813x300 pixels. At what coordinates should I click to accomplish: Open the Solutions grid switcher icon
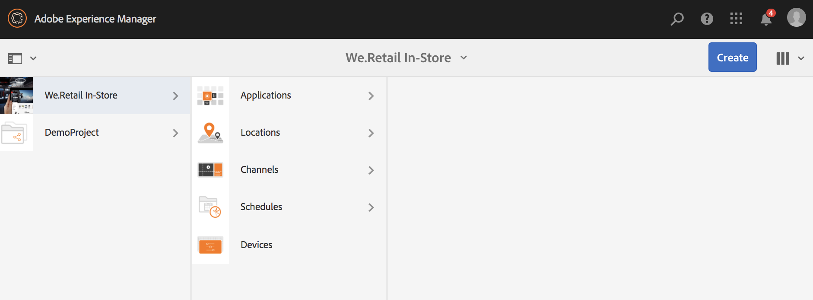(736, 19)
